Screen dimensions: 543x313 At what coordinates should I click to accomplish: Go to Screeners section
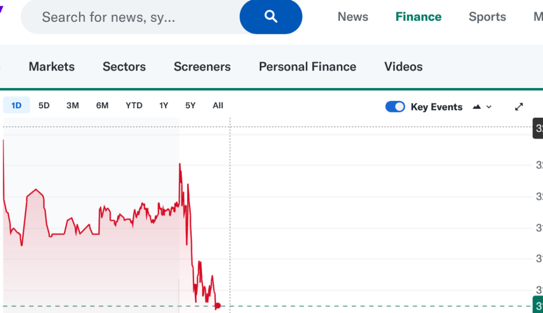tap(202, 67)
